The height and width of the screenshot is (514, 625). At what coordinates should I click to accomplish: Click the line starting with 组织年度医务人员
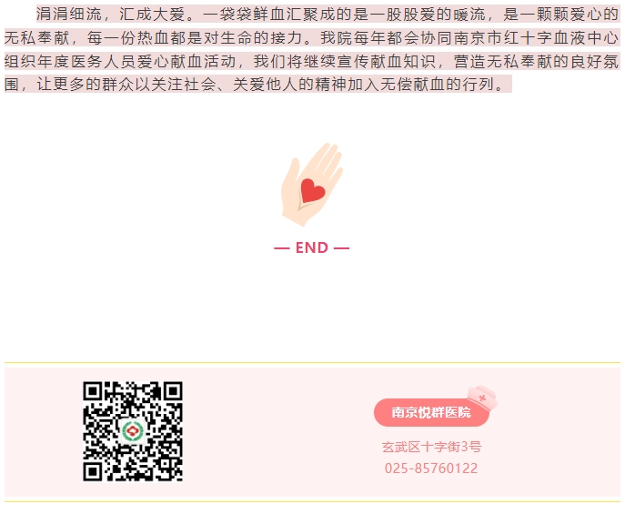point(312,61)
